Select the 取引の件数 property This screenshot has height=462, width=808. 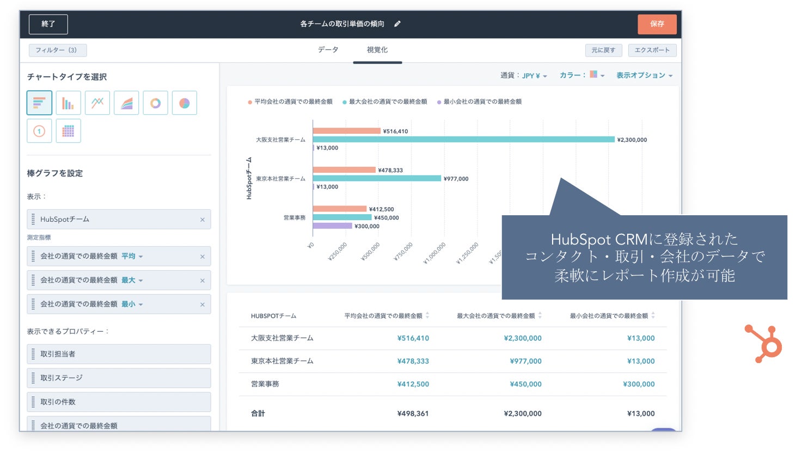point(119,402)
